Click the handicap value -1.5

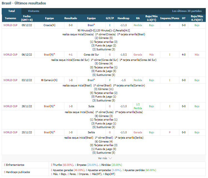coord(123,80)
